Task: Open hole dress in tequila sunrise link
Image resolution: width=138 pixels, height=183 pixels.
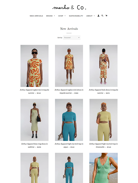Action: (103, 91)
